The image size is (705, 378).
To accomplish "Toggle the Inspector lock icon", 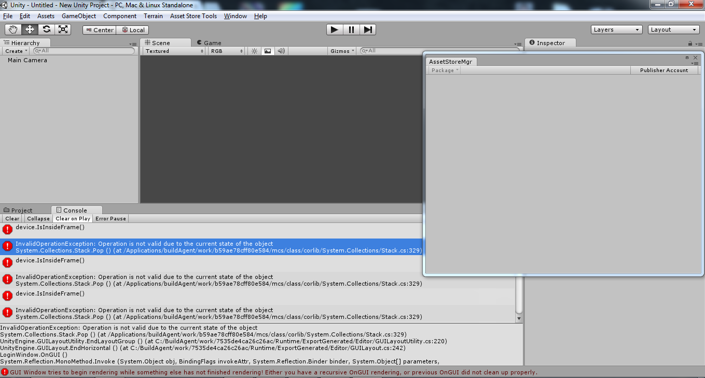I will click(x=690, y=44).
